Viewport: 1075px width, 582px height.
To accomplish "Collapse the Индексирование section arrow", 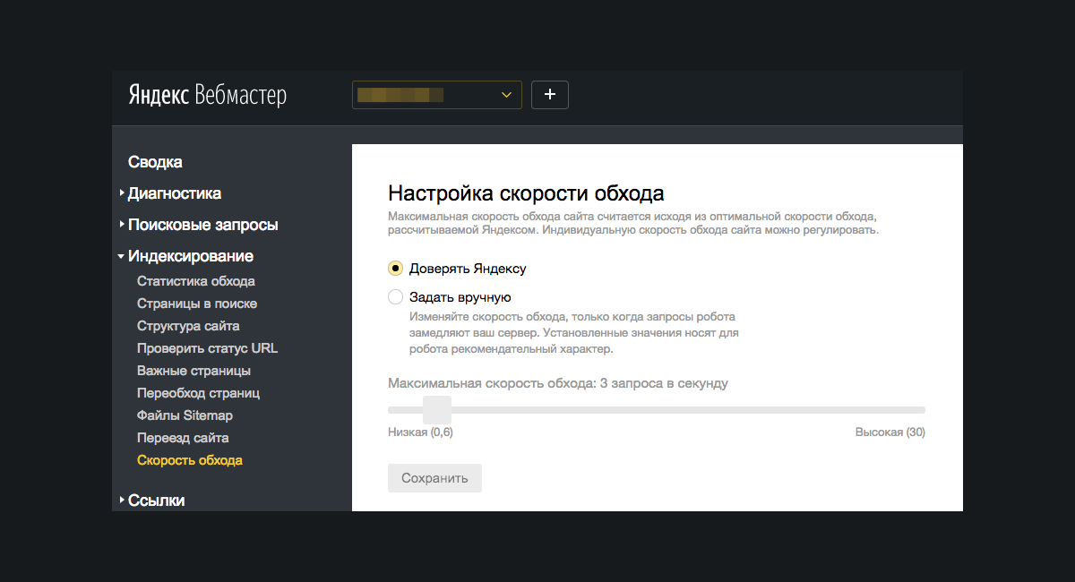I will [121, 256].
